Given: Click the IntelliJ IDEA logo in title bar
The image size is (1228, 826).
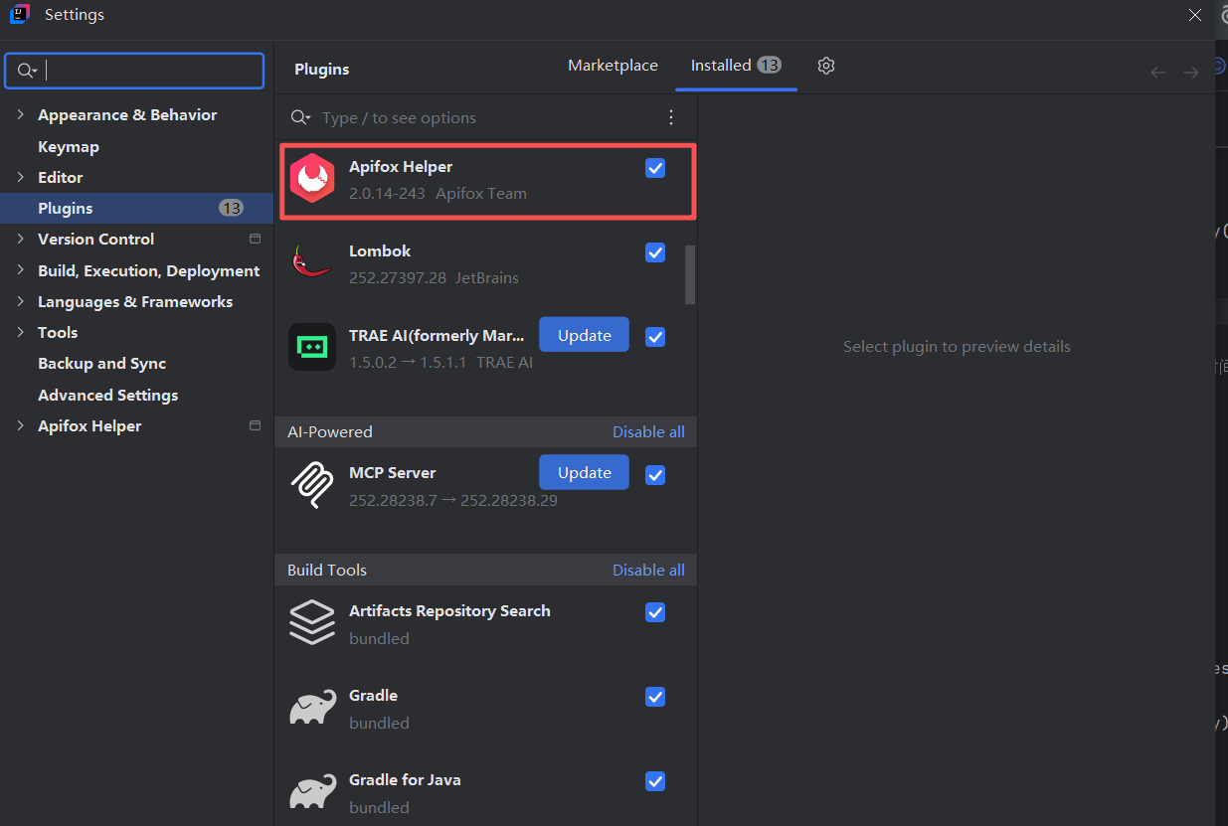Looking at the screenshot, I should click(19, 15).
